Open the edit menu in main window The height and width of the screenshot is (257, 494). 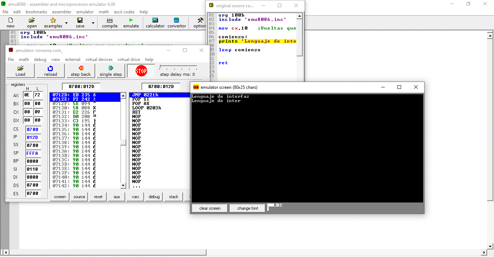coord(17,12)
